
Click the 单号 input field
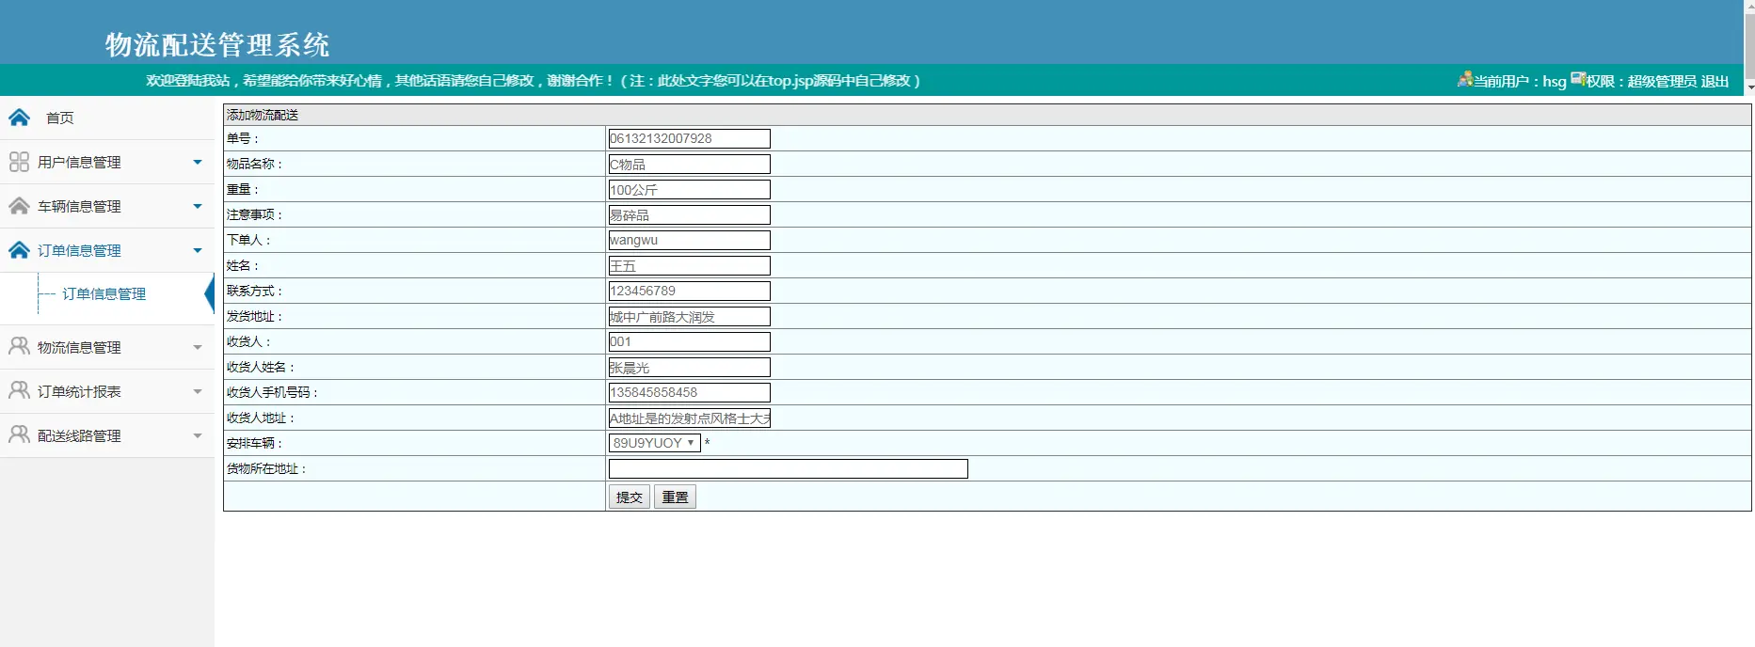pos(690,138)
